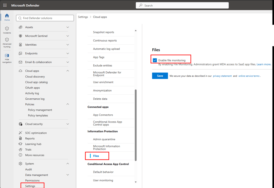The image size is (274, 188).
Task: Open Cloud discovery under Cloud apps
Action: pyautogui.click(x=35, y=77)
